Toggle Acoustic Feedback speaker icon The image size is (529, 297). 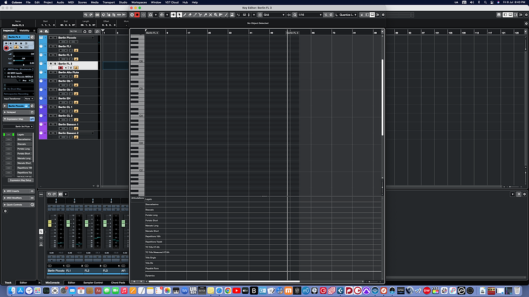173,15
